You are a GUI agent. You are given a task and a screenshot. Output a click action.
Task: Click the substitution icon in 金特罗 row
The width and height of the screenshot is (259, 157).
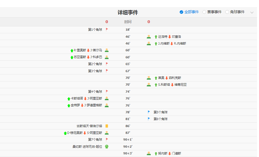(107, 105)
